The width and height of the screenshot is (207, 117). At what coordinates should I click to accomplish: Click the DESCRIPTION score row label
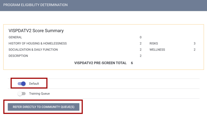18,56
